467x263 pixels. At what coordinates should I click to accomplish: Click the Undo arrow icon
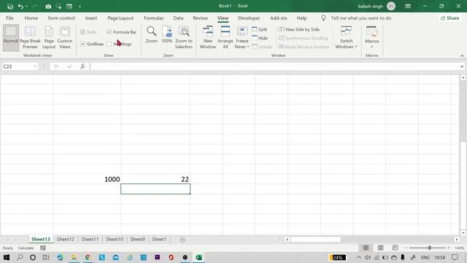coord(20,7)
